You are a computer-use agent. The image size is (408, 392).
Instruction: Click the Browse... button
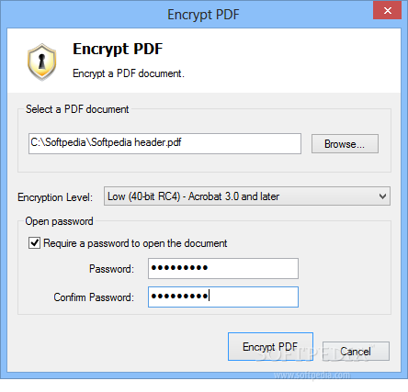[345, 143]
